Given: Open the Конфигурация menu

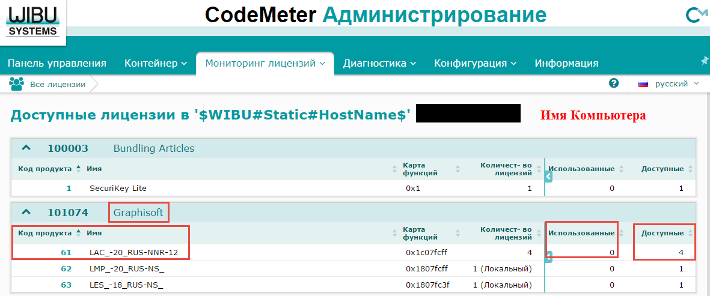Looking at the screenshot, I should pos(476,63).
